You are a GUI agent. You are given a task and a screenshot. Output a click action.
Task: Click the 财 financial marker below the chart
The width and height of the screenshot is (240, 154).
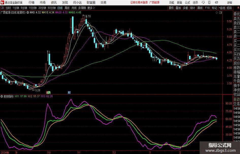69,92
